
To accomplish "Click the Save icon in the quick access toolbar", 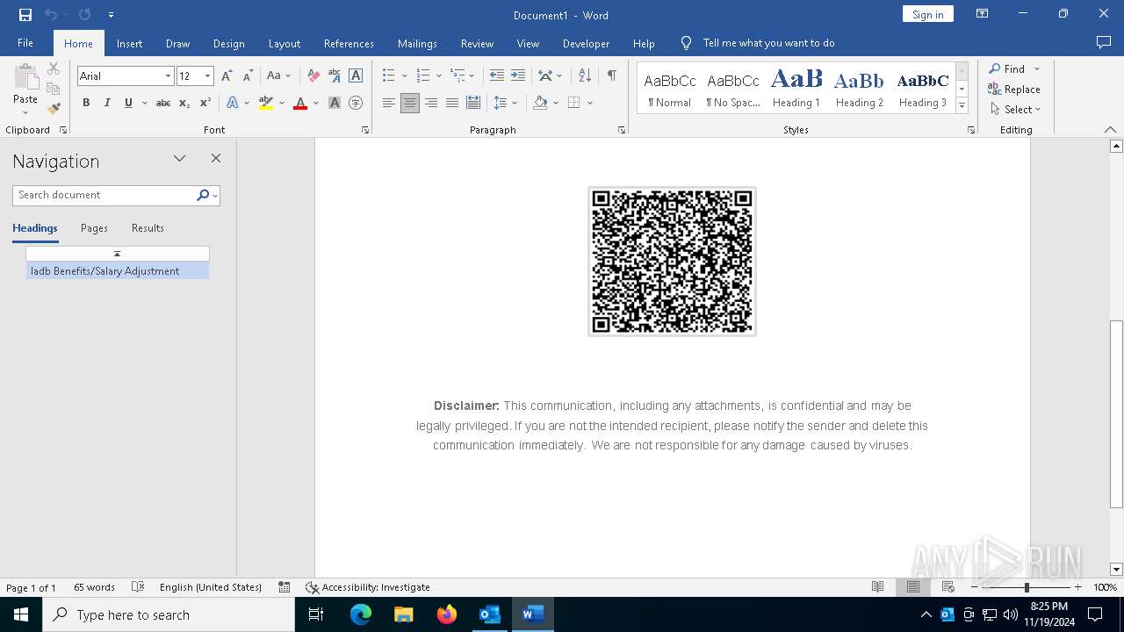I will (25, 15).
